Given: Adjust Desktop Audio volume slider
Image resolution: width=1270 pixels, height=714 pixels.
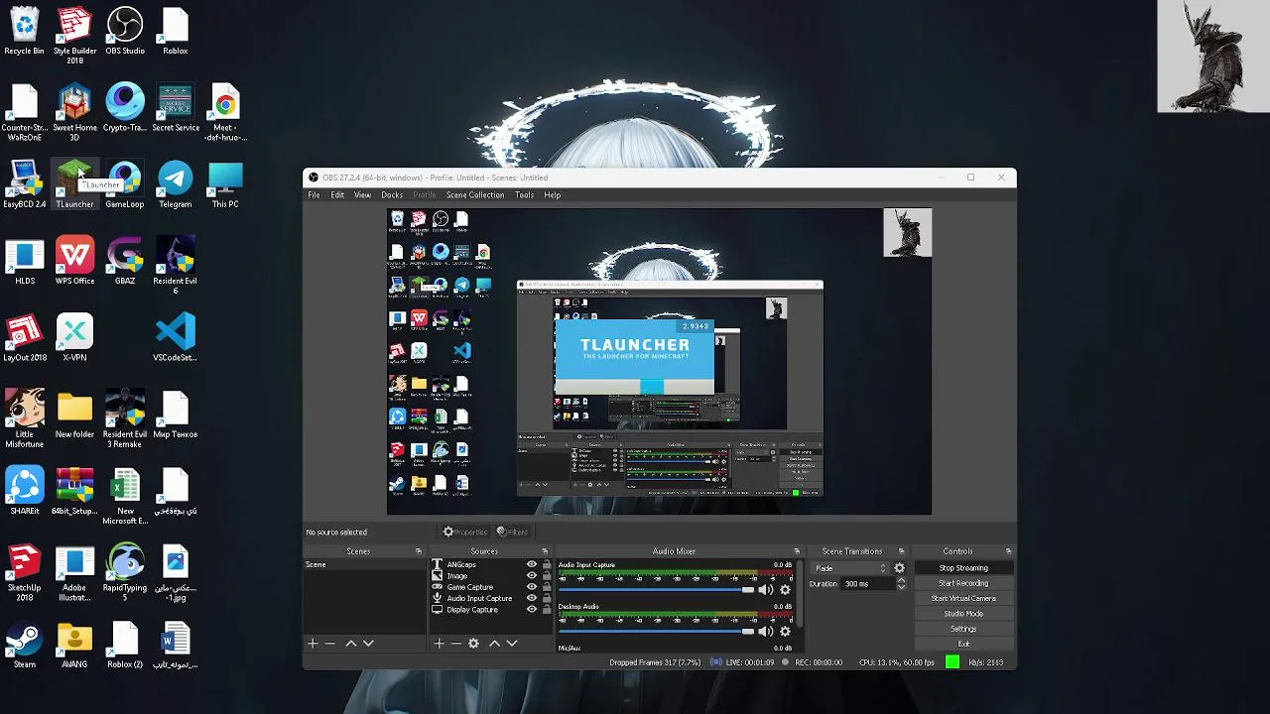Looking at the screenshot, I should [x=656, y=632].
